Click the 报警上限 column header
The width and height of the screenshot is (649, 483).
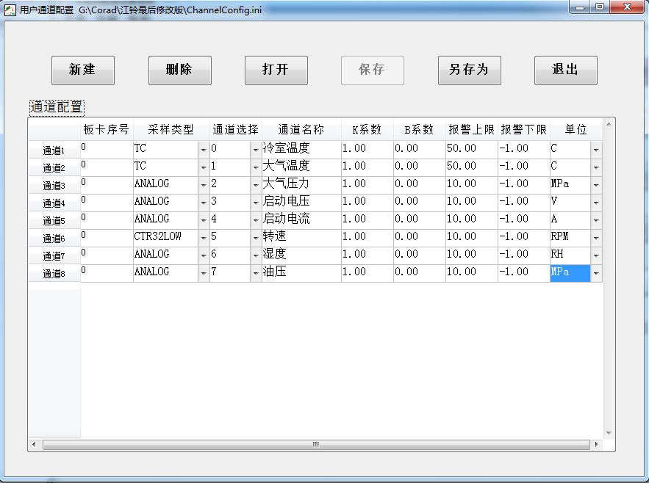pyautogui.click(x=471, y=130)
